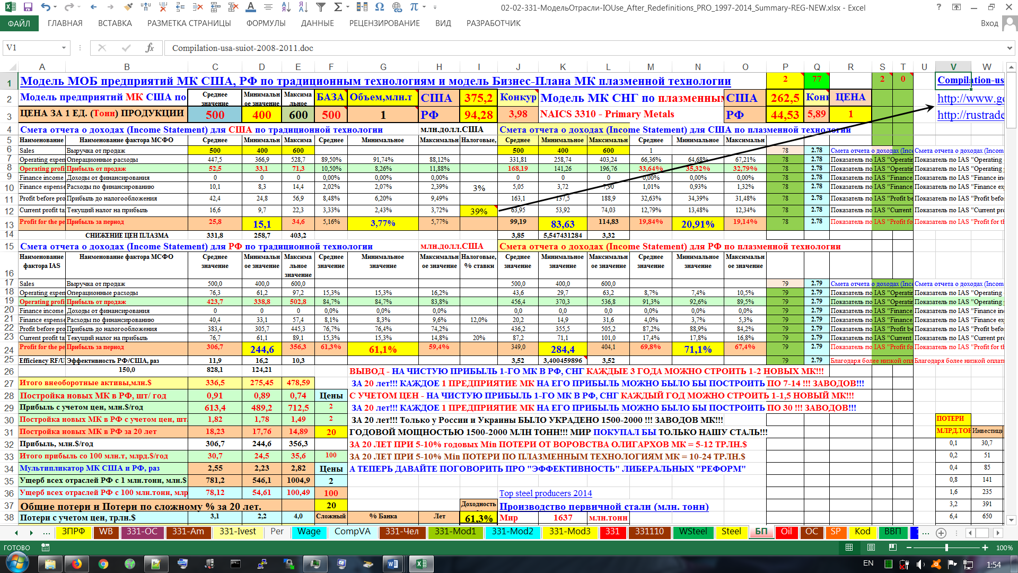Click the insert function fx icon
This screenshot has height=573, width=1018.
(x=150, y=48)
